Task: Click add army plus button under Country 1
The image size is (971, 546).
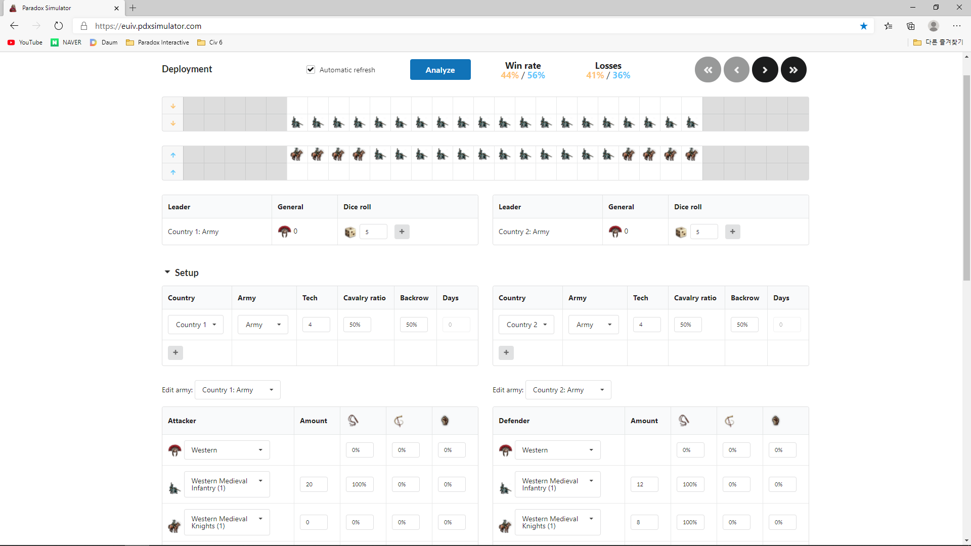Action: [x=175, y=352]
